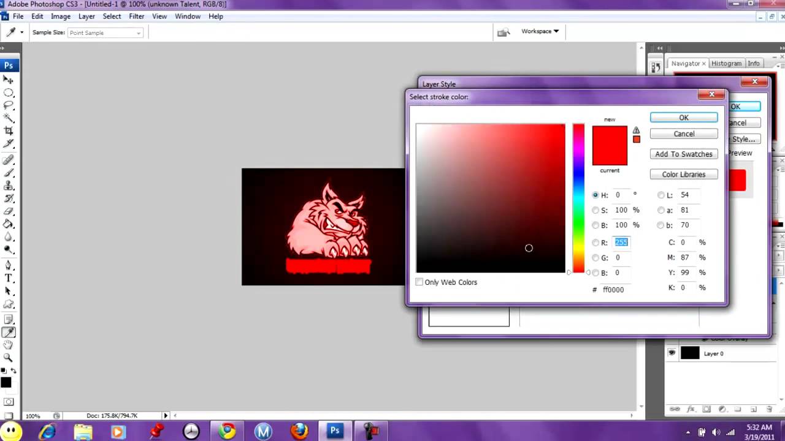Select the Horizontal Type tool

click(9, 278)
